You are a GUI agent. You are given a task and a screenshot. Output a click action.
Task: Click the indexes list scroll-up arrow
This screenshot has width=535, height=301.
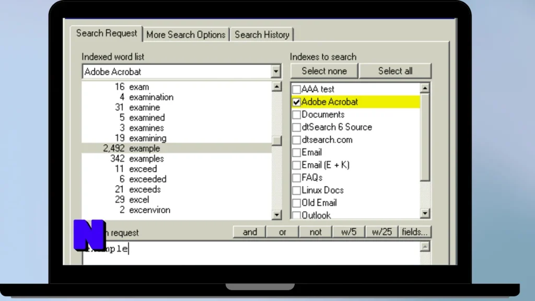pyautogui.click(x=425, y=88)
